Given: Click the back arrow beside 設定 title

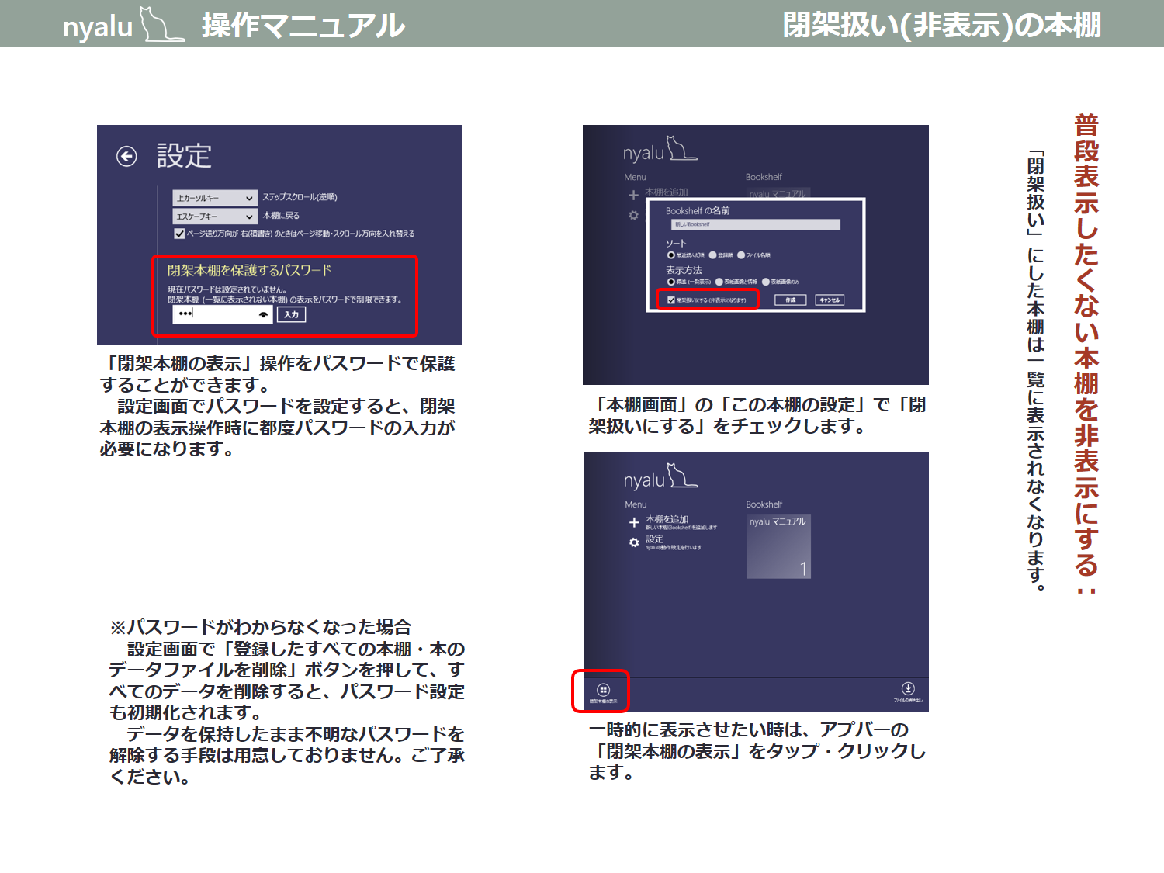Looking at the screenshot, I should (x=126, y=157).
